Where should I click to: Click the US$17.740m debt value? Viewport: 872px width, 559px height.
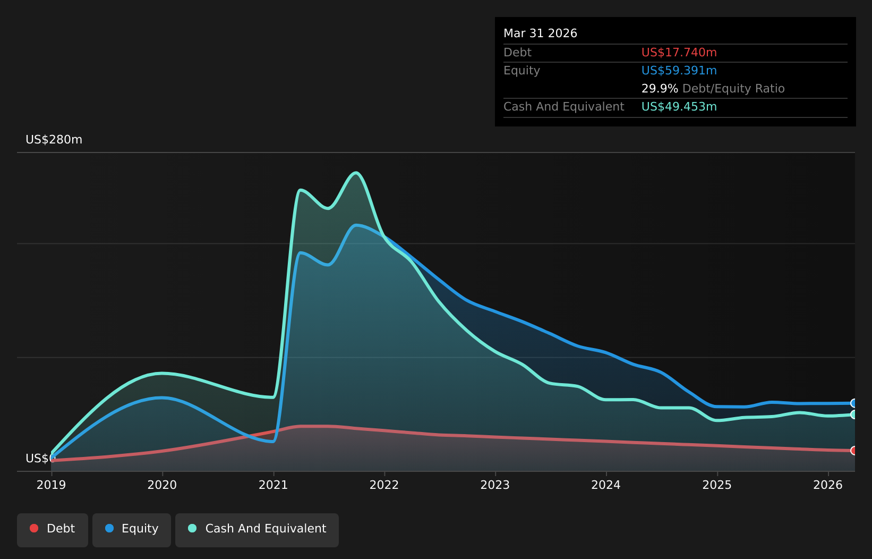[x=679, y=53]
